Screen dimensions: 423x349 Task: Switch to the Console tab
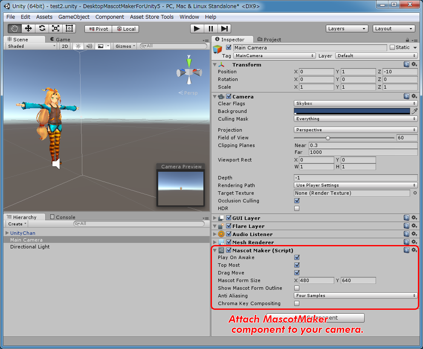point(63,217)
